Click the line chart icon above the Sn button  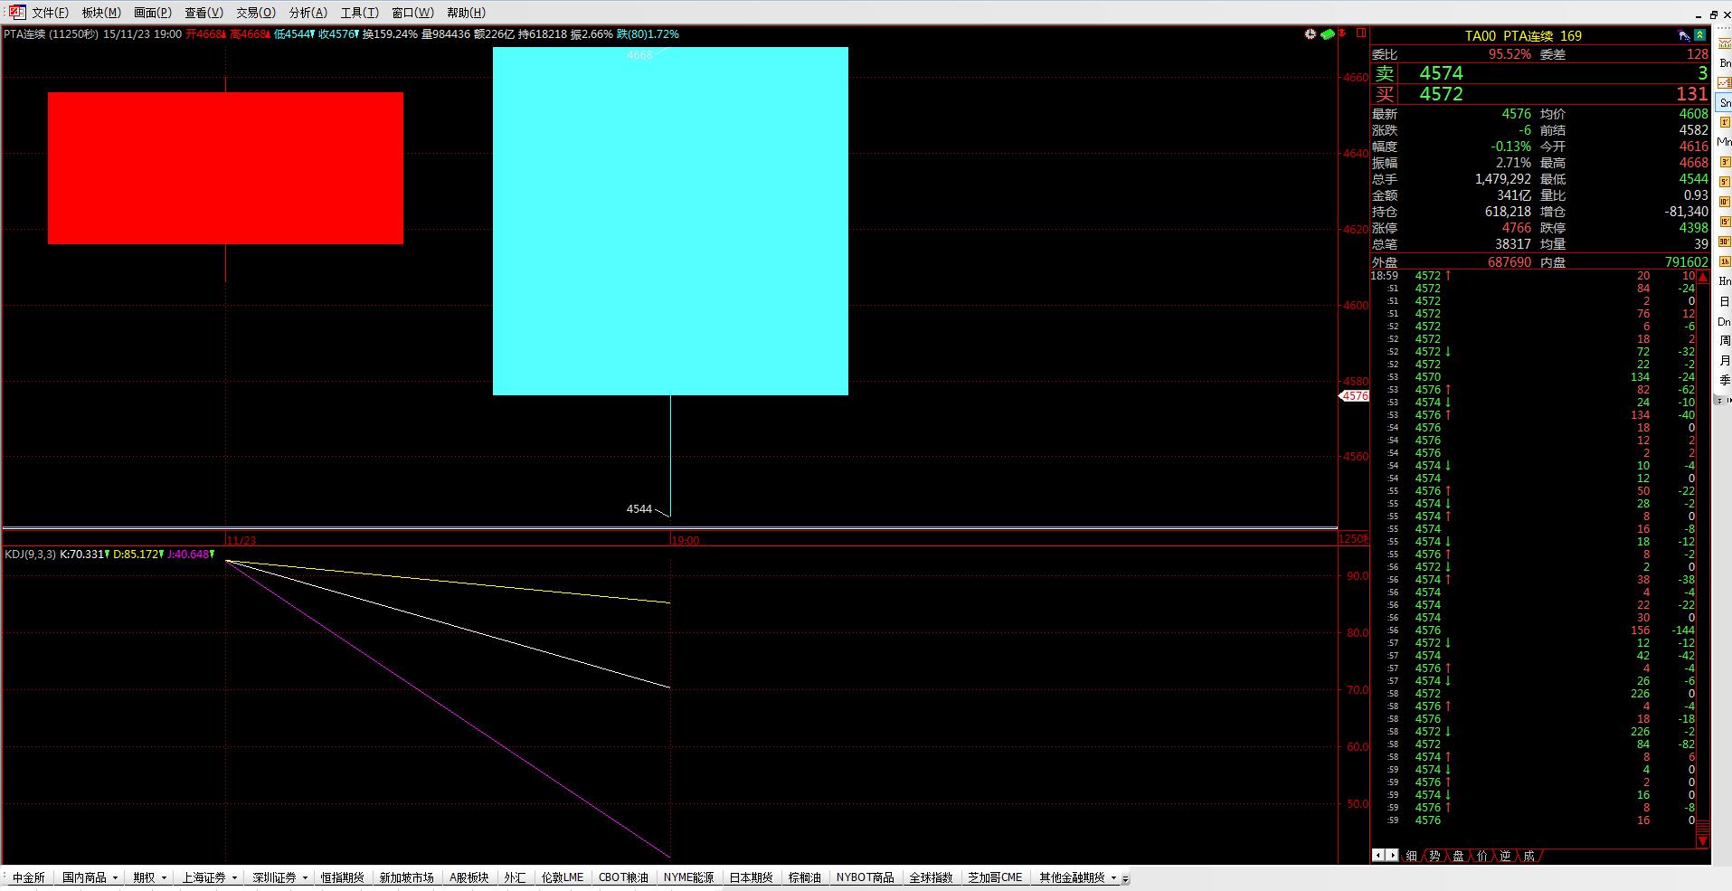coord(1725,83)
